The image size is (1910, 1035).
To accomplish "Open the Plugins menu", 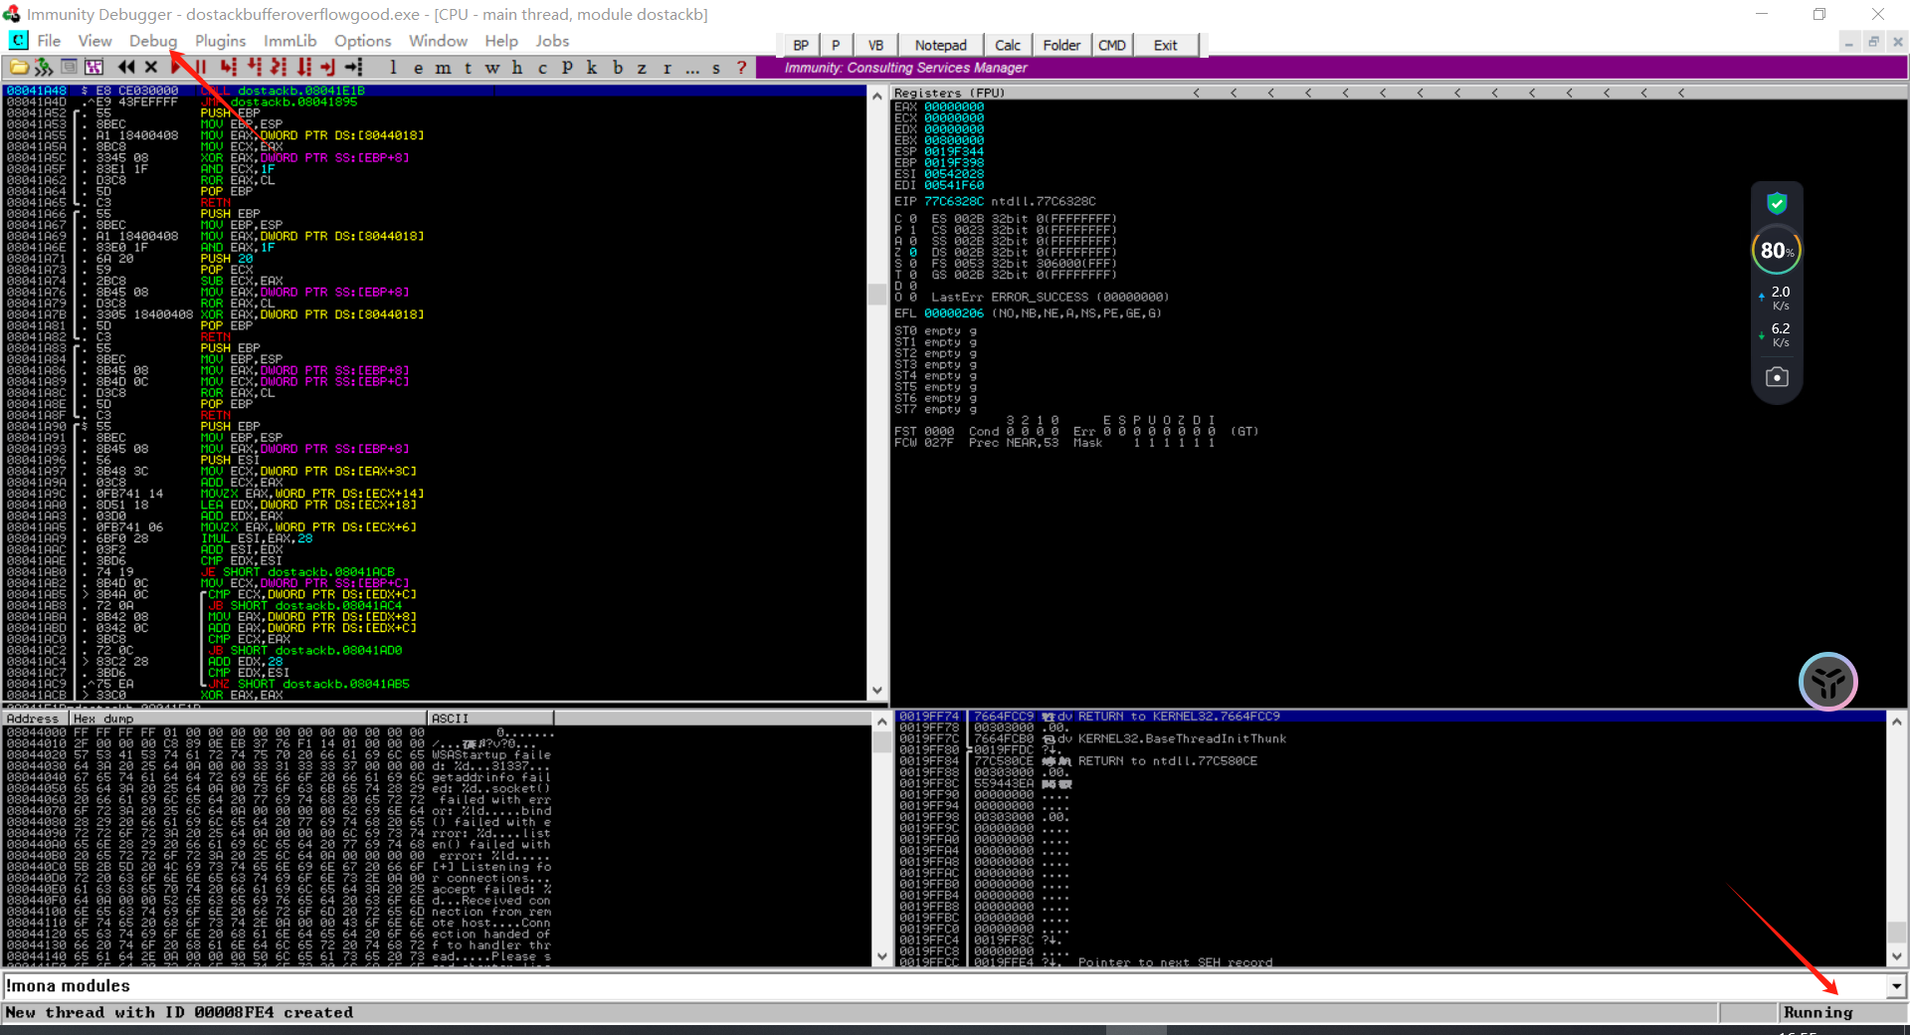I will 220,41.
